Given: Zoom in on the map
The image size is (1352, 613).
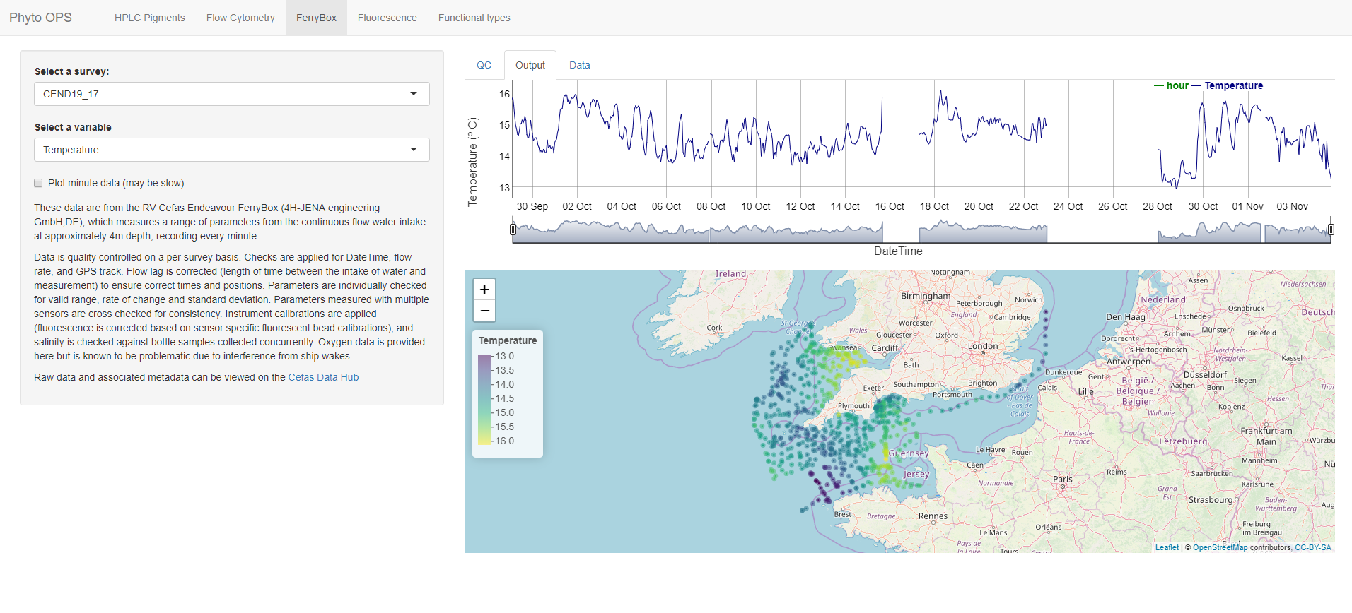Looking at the screenshot, I should pos(484,290).
